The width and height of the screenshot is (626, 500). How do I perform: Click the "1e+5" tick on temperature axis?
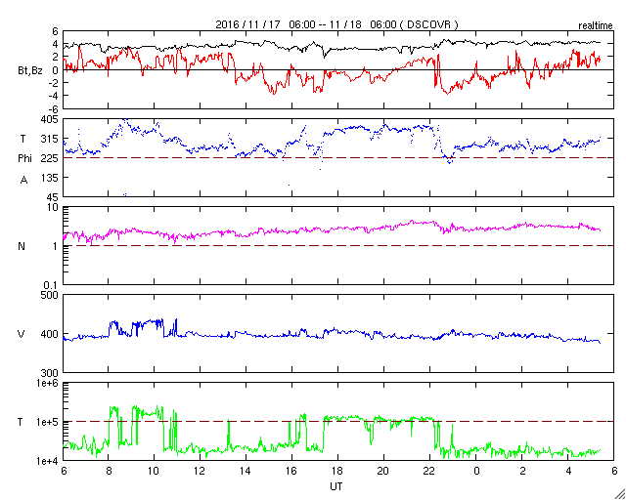(47, 422)
